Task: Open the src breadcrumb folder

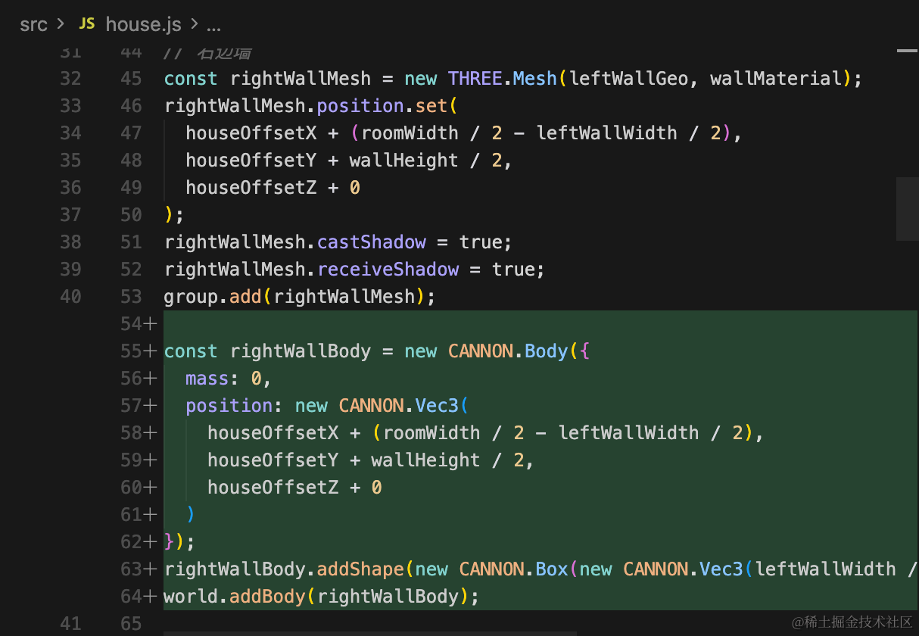Action: point(33,24)
